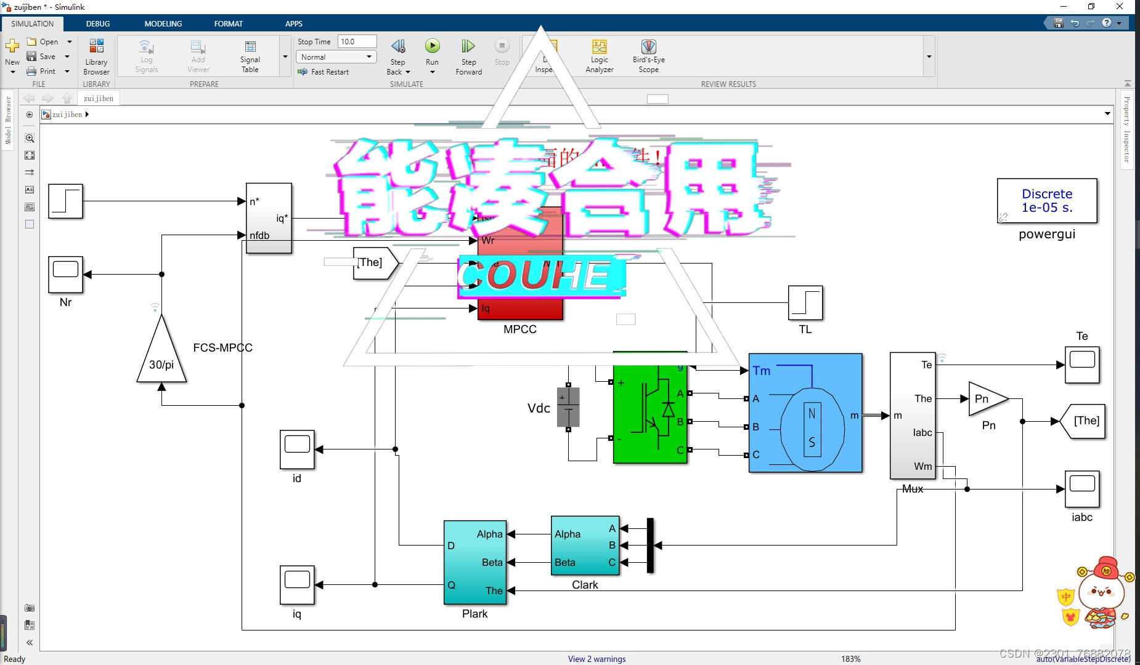Click the New model plus icon
The image size is (1140, 665).
pyautogui.click(x=12, y=46)
